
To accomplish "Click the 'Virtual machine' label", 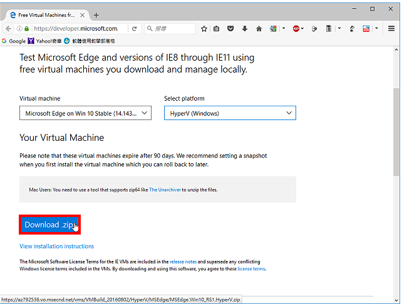I will tap(39, 99).
